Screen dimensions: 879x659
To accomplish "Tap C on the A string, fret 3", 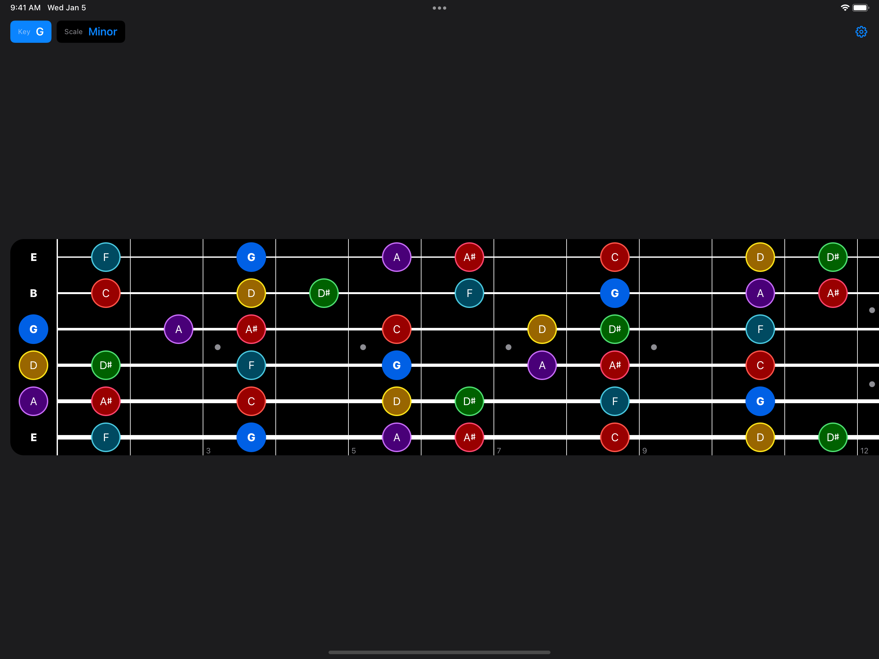I will (251, 402).
